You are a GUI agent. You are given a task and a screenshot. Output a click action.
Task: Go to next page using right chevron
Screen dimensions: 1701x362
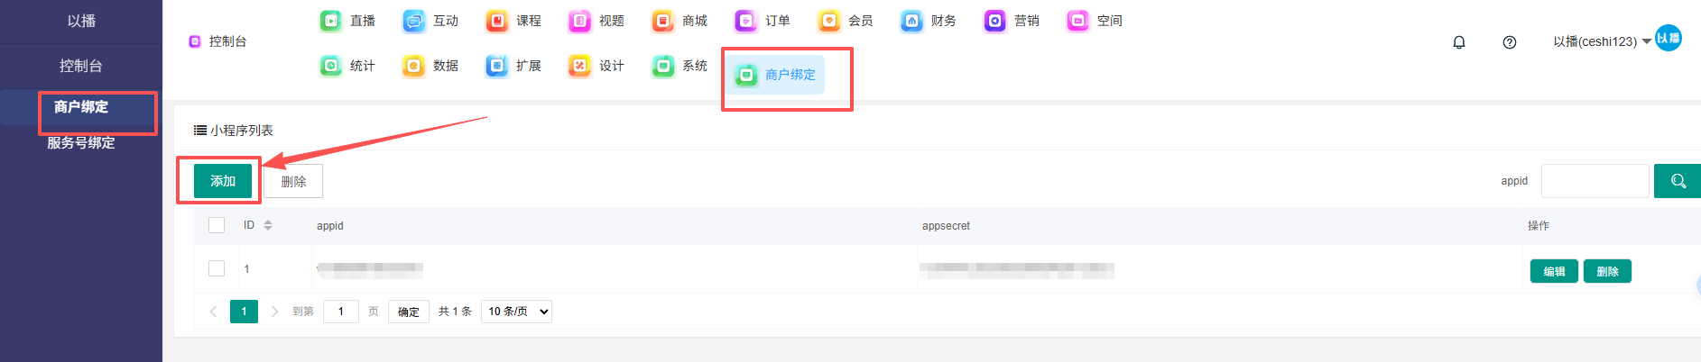coord(274,312)
